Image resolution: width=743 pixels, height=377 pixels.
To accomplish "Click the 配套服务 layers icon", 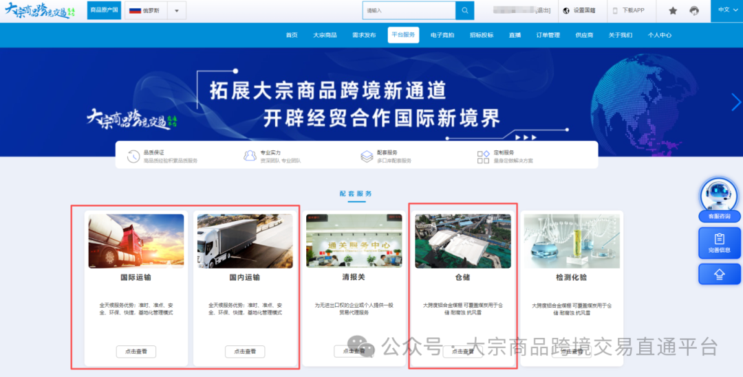I will [x=367, y=157].
